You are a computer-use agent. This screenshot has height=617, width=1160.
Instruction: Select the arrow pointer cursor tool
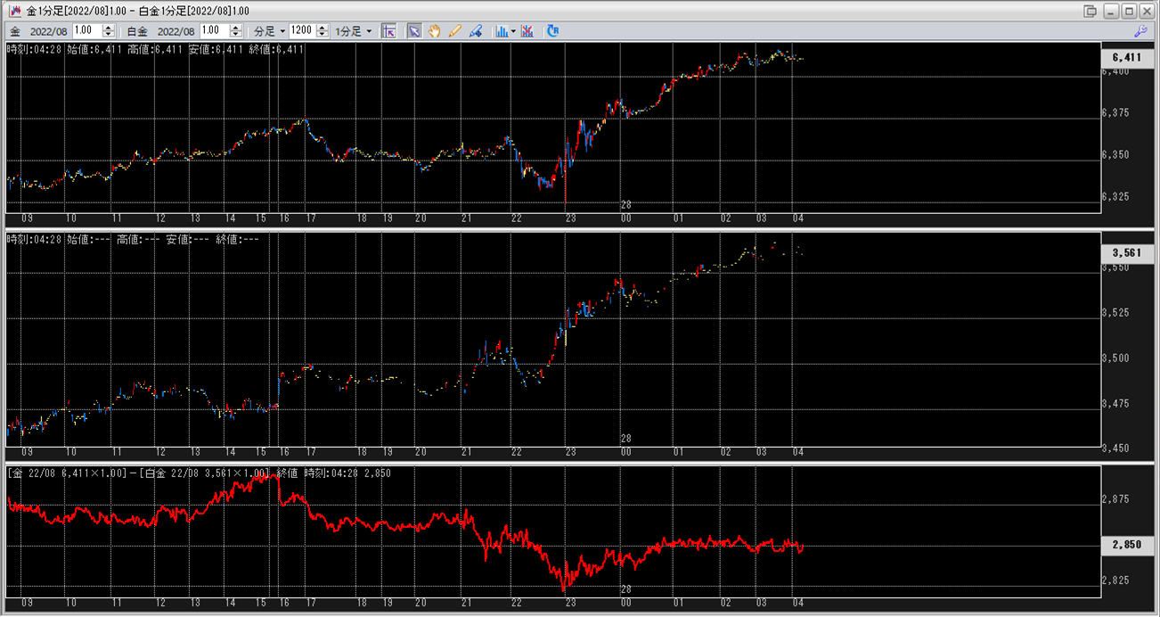pos(414,30)
